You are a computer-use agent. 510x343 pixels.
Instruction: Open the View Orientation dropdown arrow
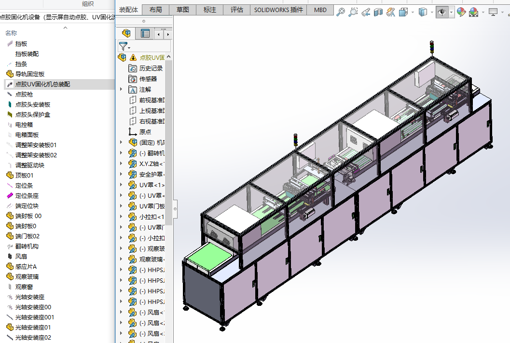point(413,13)
